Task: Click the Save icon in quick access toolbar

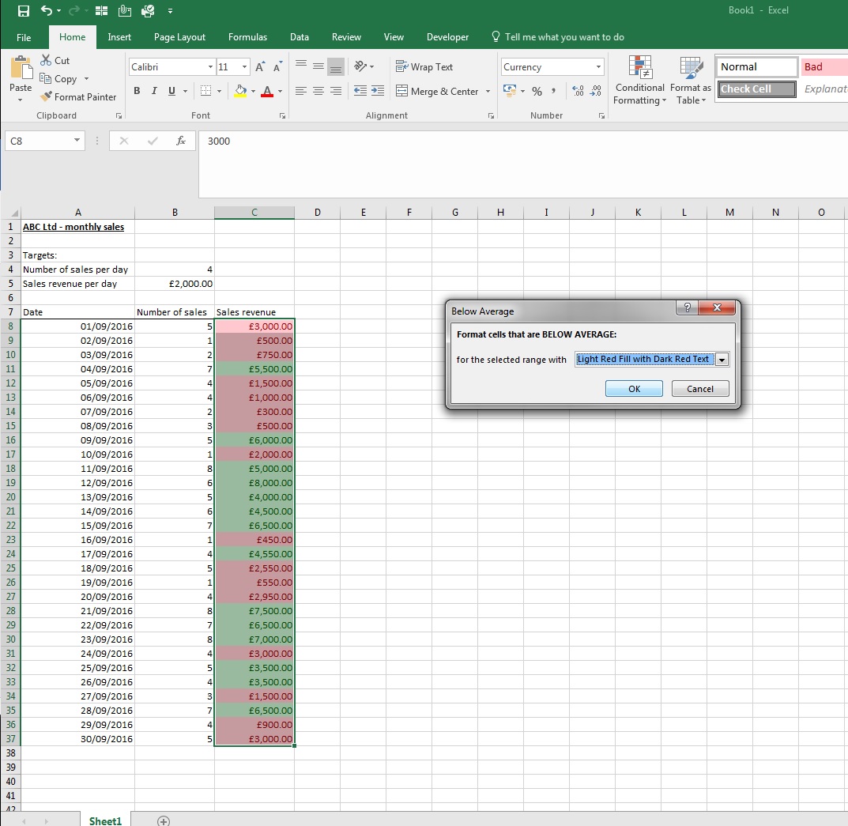Action: tap(24, 11)
